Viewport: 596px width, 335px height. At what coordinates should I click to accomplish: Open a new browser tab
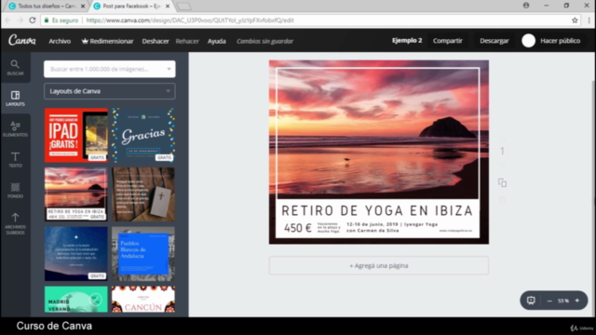coord(184,7)
